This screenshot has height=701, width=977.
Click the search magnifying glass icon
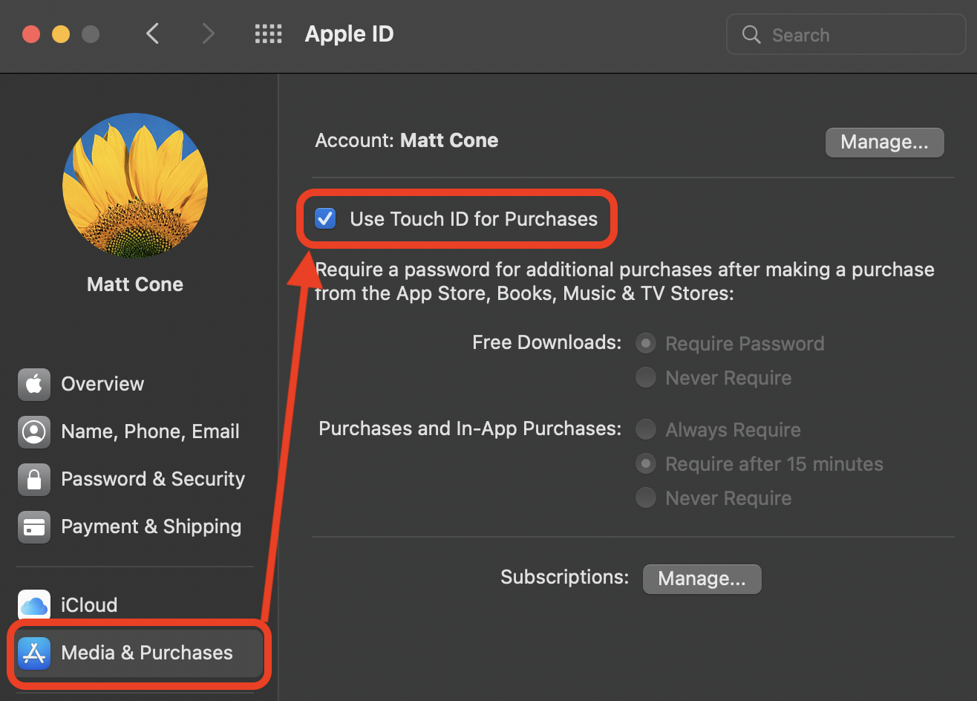tap(751, 34)
